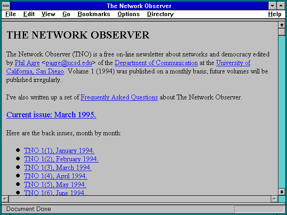287x215 pixels.
Task: Click the vertical scrollbar down arrow
Action: pyautogui.click(x=282, y=192)
